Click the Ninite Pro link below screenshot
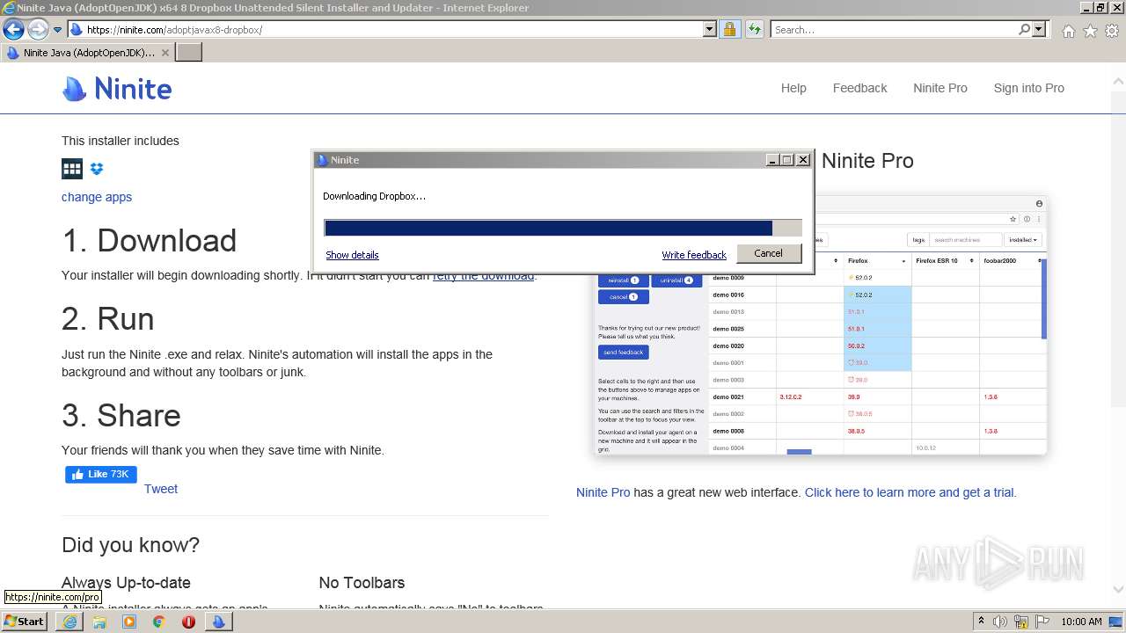 603,492
